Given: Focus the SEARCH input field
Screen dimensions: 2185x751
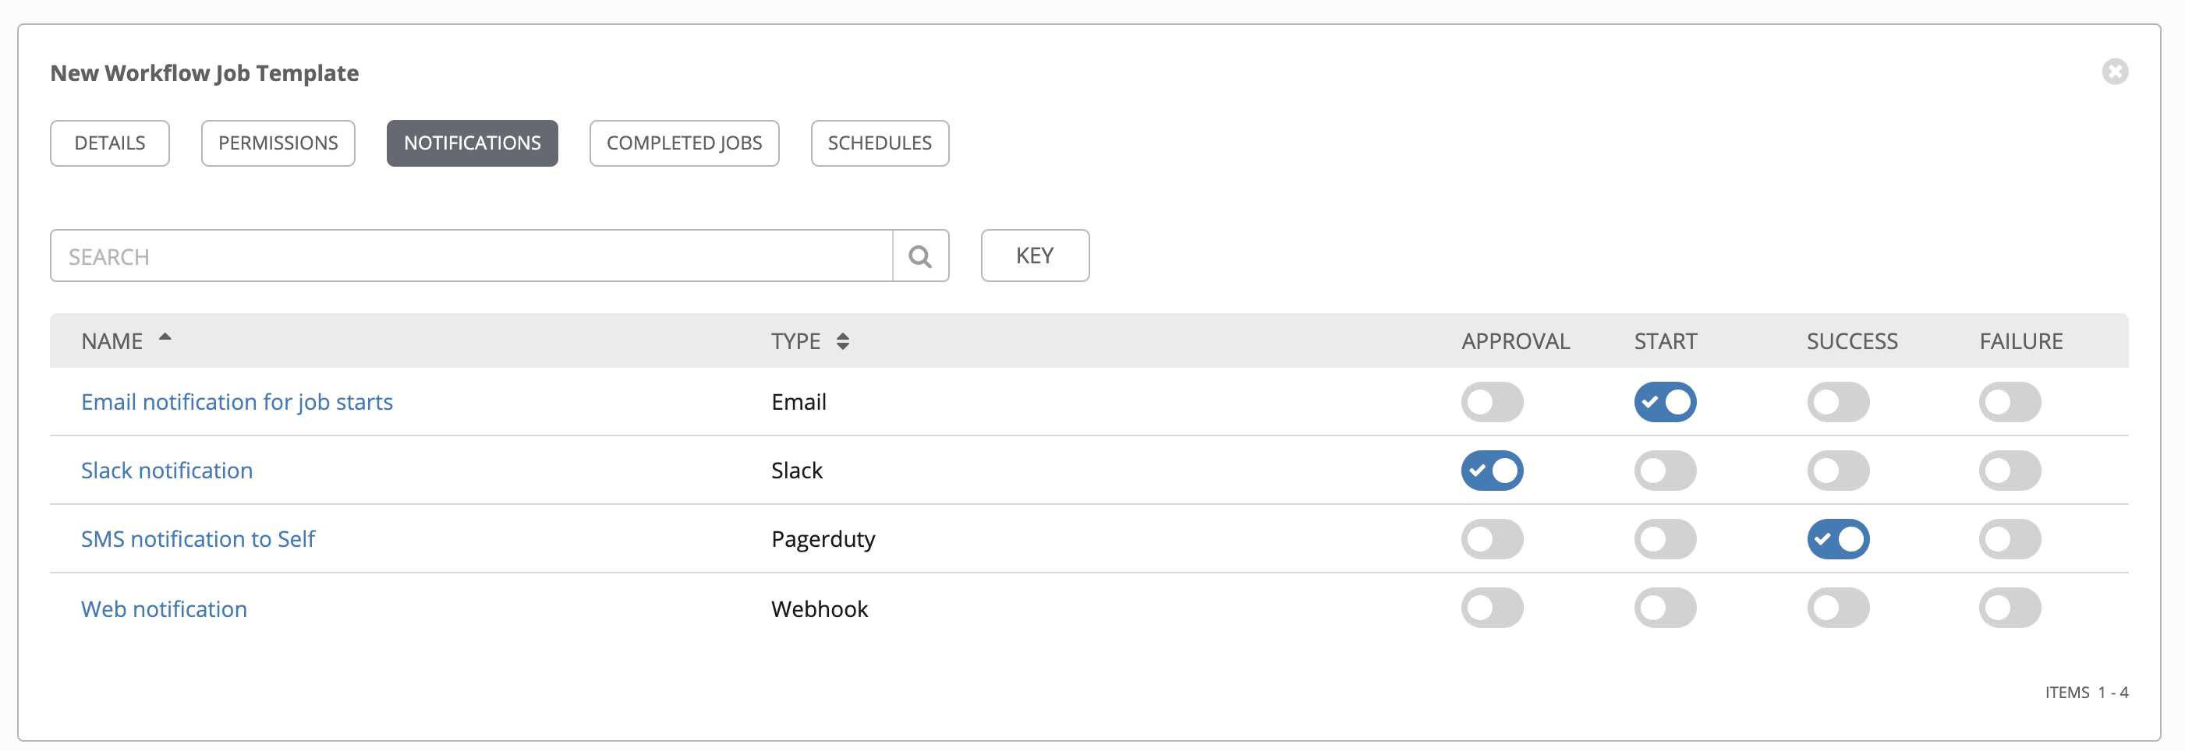Looking at the screenshot, I should tap(471, 256).
